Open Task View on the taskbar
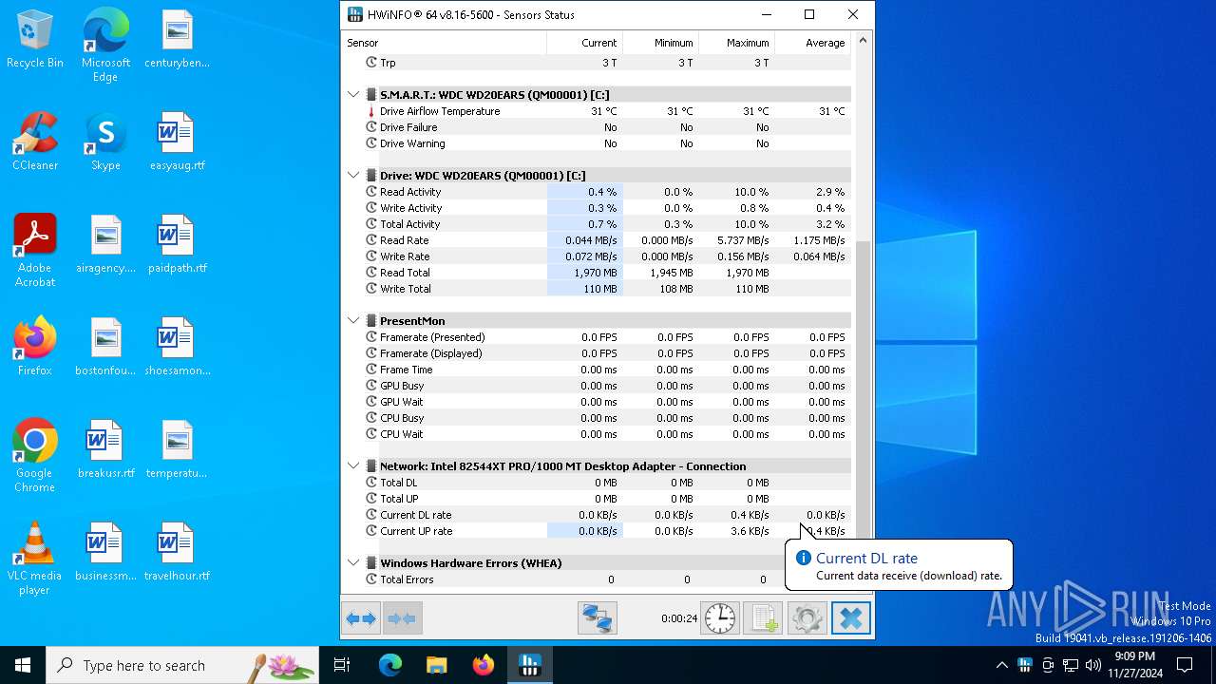Screen dimensions: 1216x684 point(342,665)
